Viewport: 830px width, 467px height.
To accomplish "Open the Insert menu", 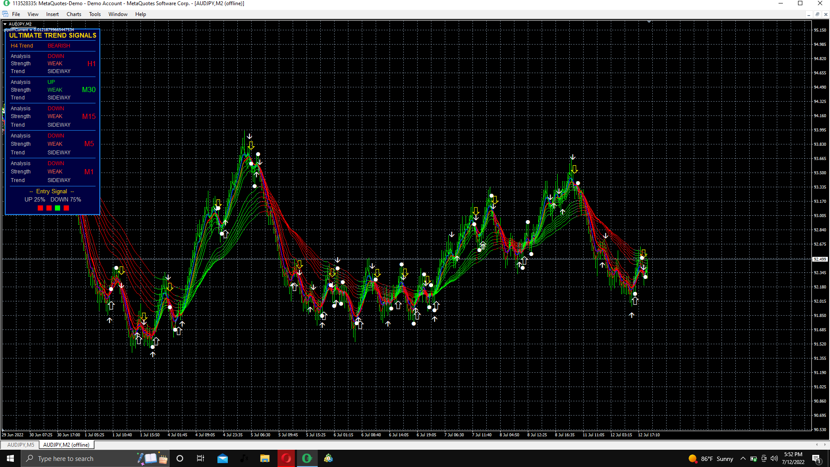I will point(52,14).
